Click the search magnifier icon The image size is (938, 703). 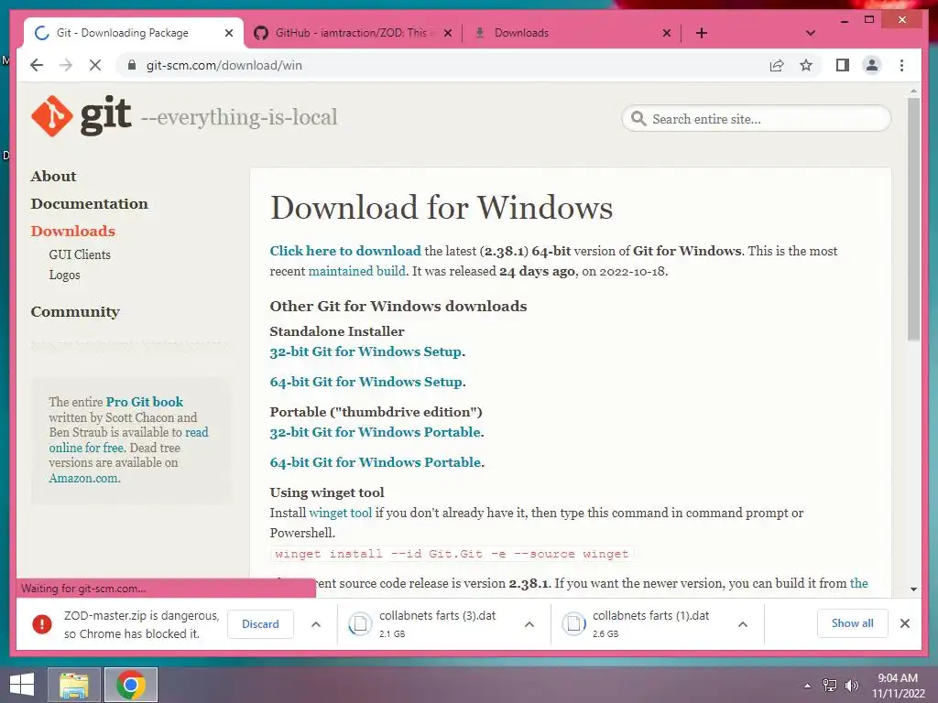coord(638,118)
